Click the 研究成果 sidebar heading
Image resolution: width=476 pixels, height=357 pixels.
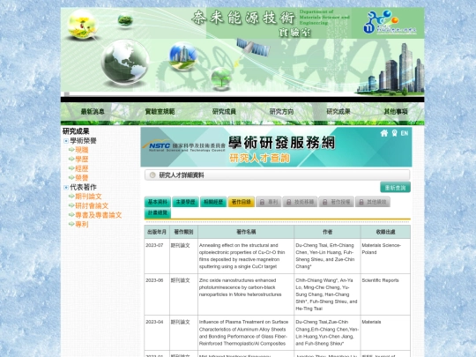click(x=76, y=131)
